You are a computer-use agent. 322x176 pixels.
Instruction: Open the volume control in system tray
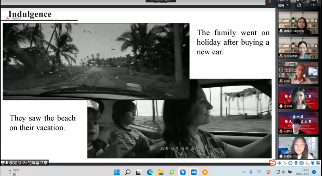284,172
